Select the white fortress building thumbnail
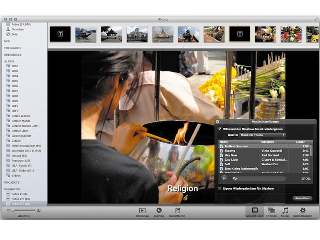Screen dimensions: 320x240 137,34
